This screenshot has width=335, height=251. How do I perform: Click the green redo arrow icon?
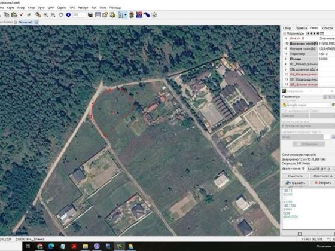pyautogui.click(x=29, y=15)
